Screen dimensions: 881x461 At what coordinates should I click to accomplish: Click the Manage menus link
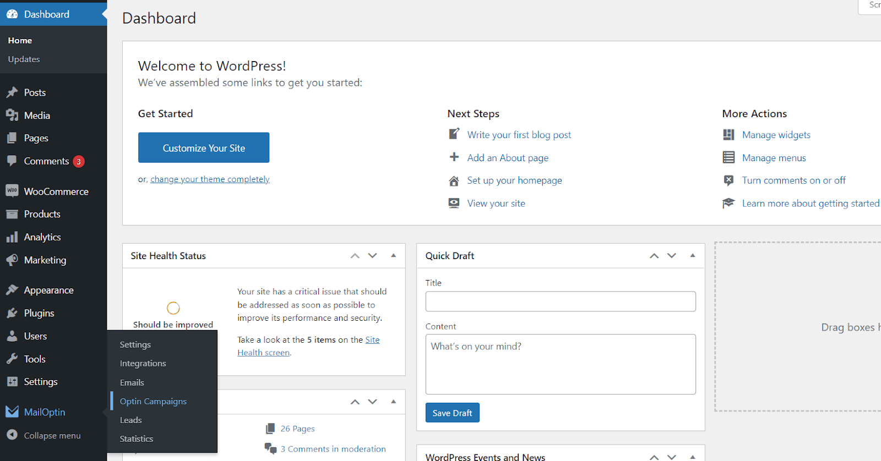click(774, 158)
